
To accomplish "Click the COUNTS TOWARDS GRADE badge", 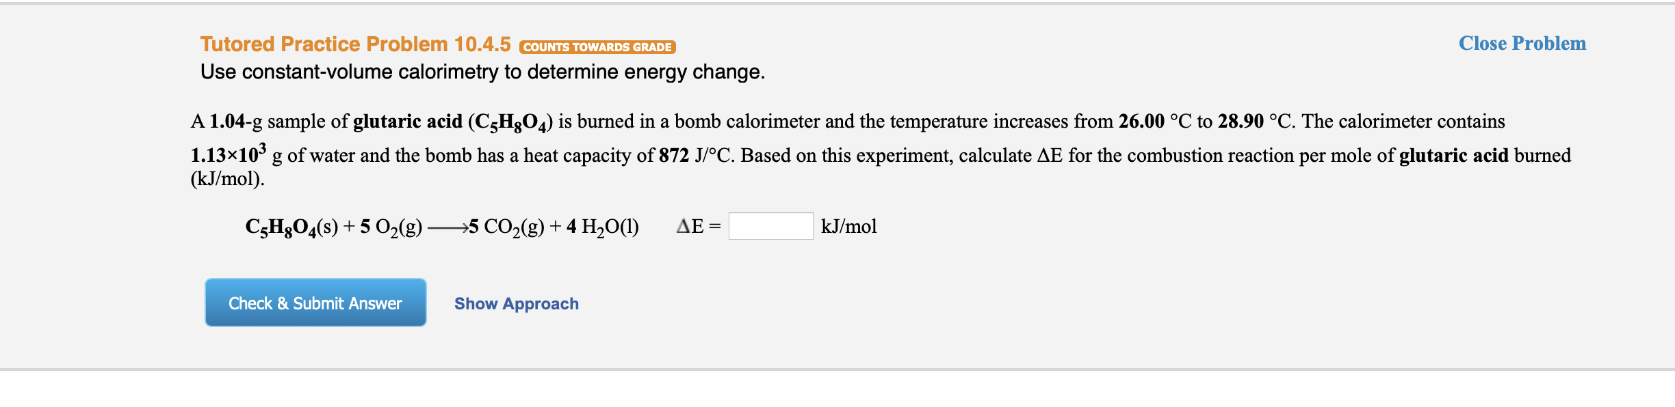I will 598,47.
